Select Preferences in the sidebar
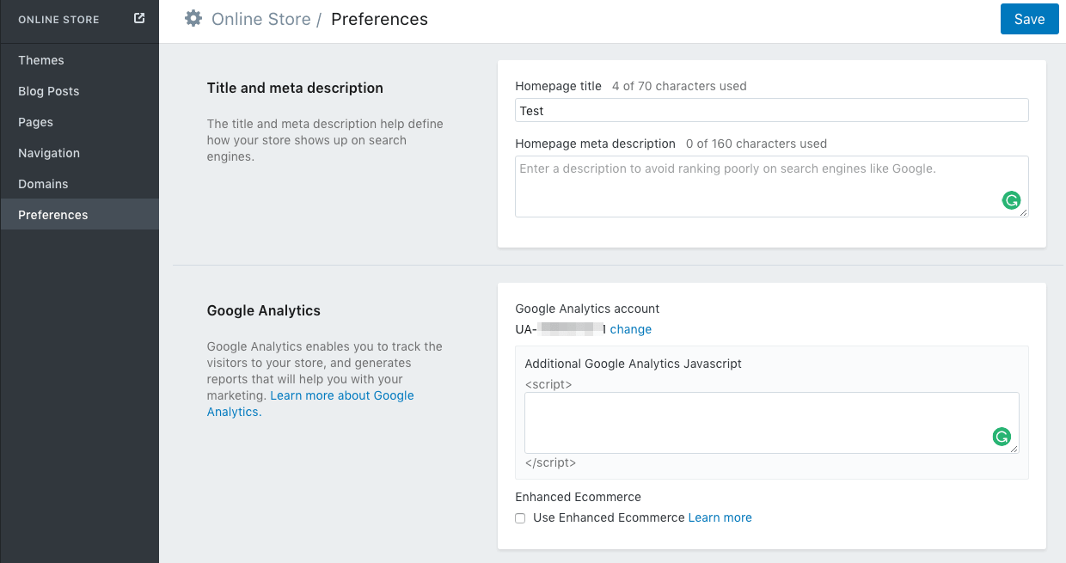 click(52, 215)
